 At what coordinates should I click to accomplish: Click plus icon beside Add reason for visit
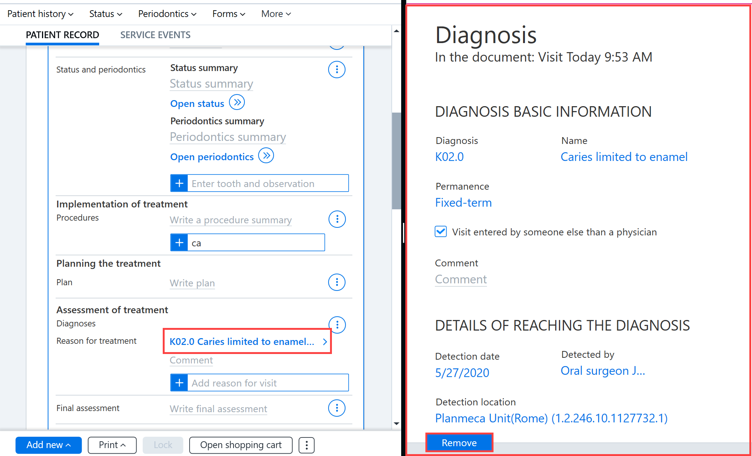click(179, 383)
